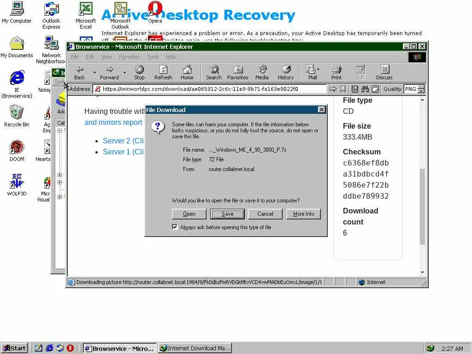Click the Show Desktop quick launch icon

coord(39,348)
